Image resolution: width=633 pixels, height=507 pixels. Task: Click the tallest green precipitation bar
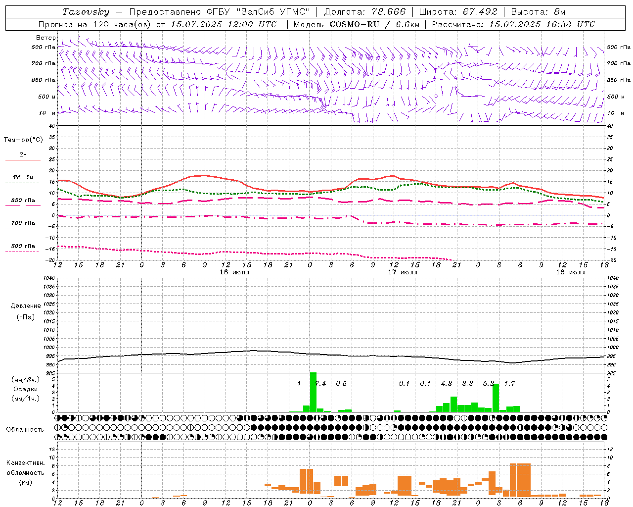[313, 392]
